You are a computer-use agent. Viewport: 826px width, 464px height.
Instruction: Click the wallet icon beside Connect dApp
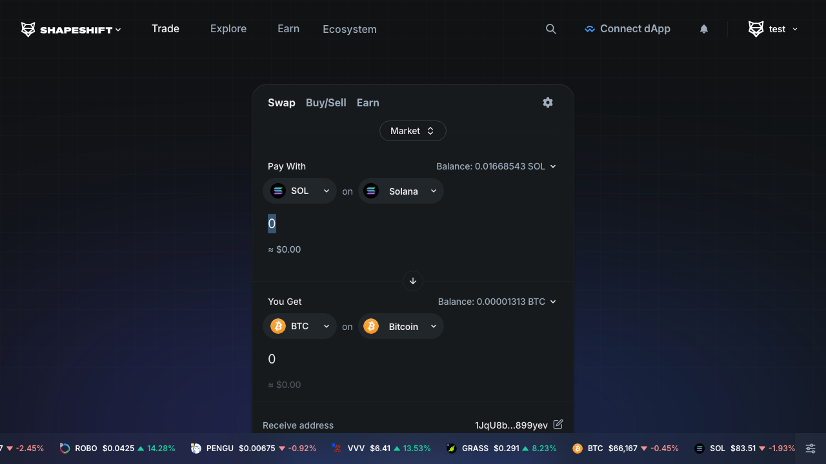pos(589,28)
